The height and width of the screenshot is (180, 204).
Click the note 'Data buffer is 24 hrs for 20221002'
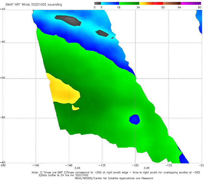63,175
